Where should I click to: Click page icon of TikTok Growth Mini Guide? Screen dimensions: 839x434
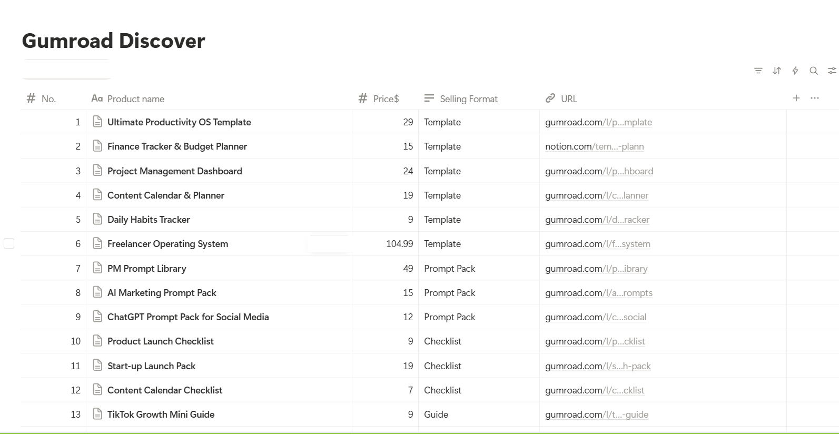(x=97, y=414)
